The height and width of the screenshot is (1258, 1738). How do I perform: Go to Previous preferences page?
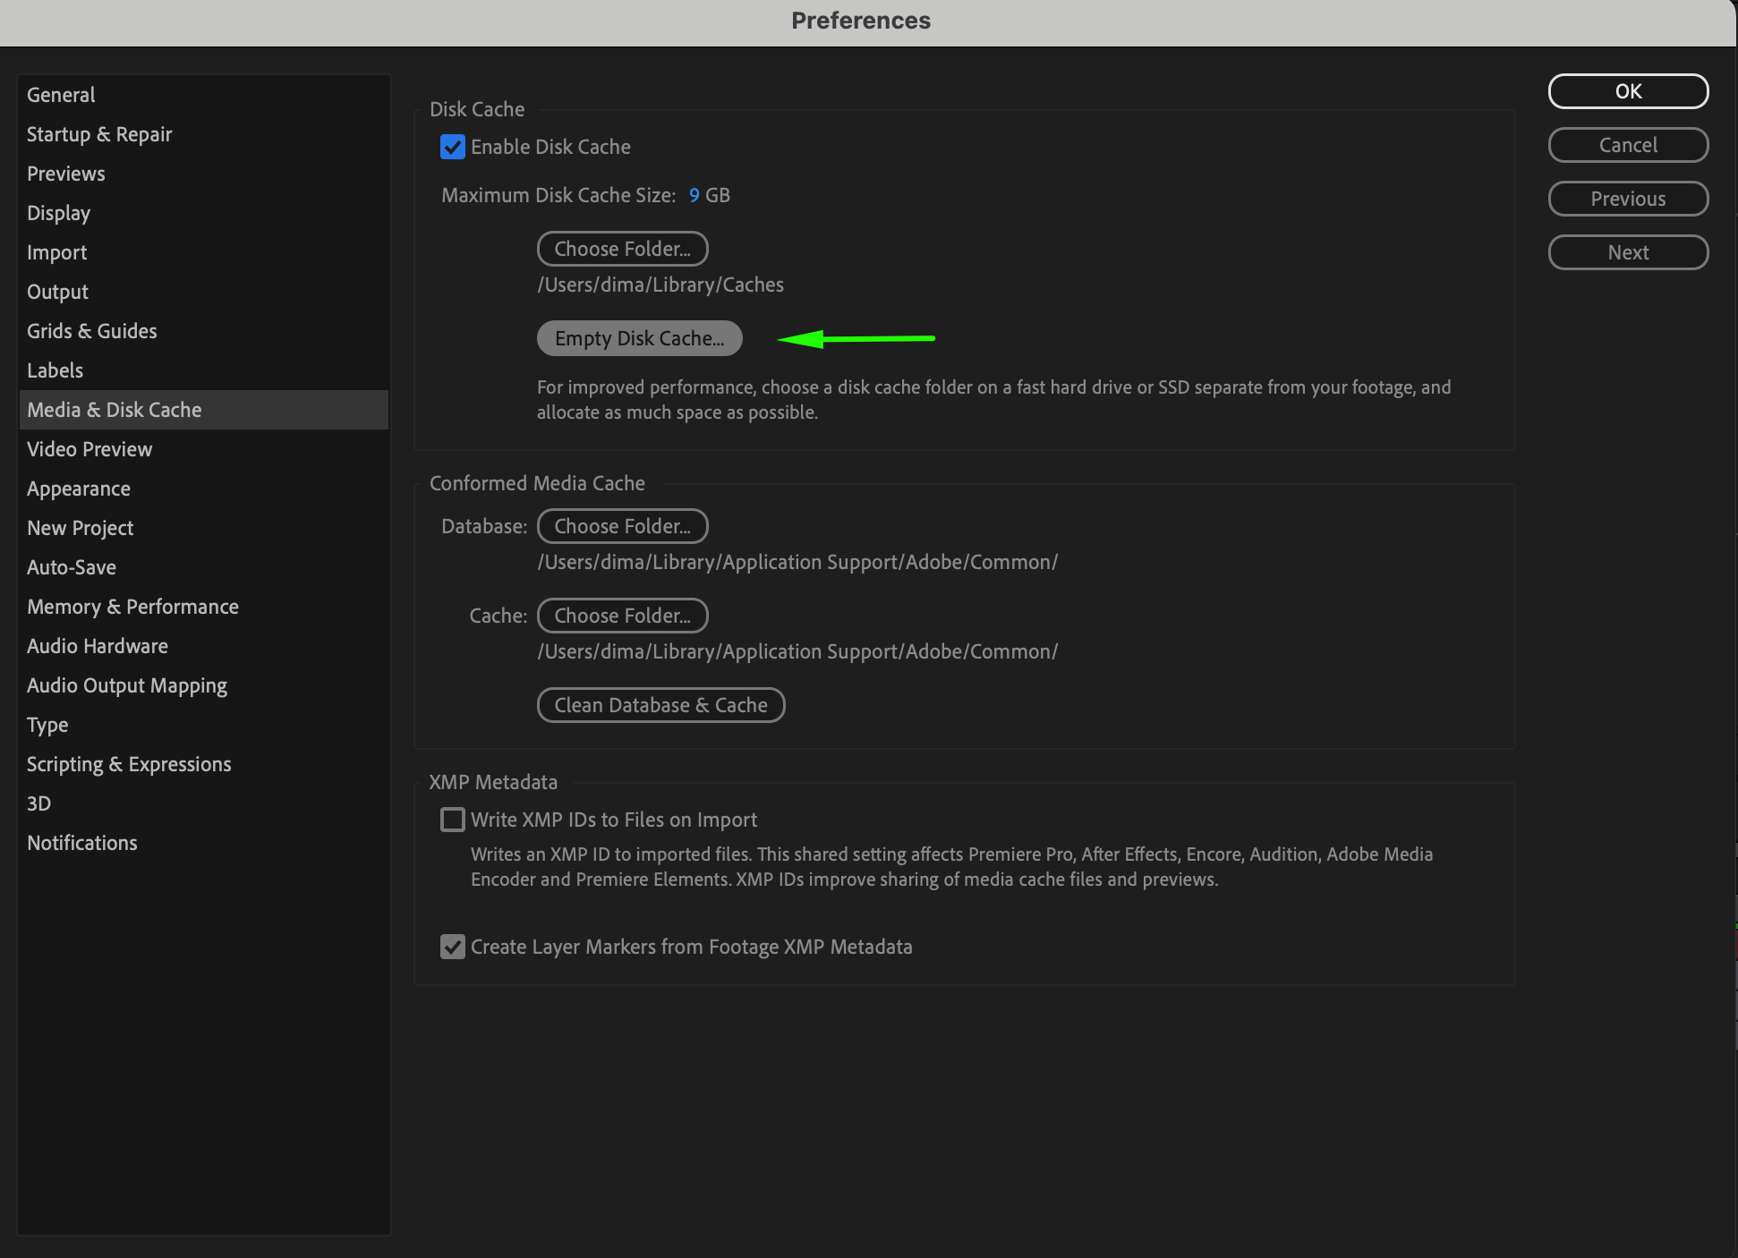click(1628, 199)
